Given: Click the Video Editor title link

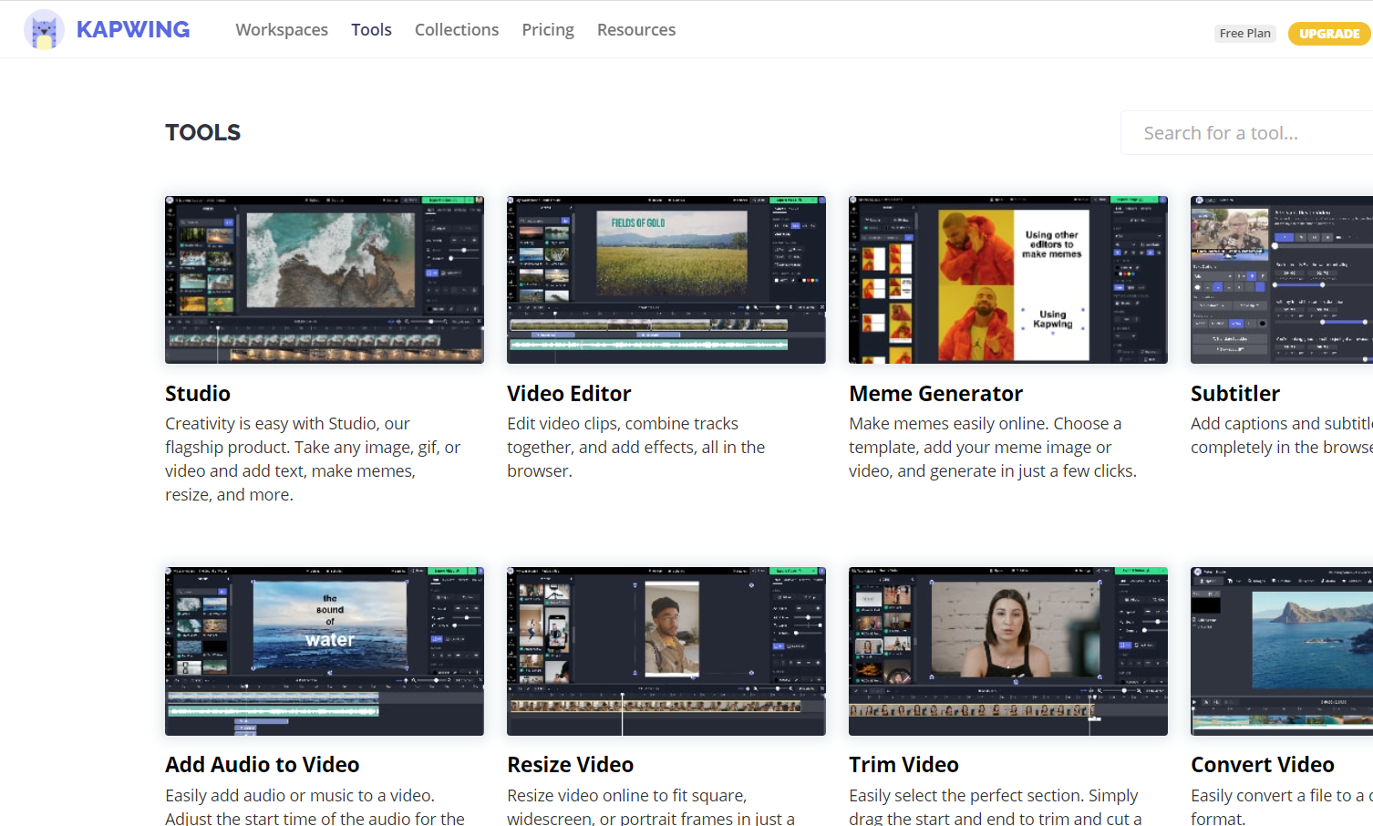Looking at the screenshot, I should pos(569,394).
